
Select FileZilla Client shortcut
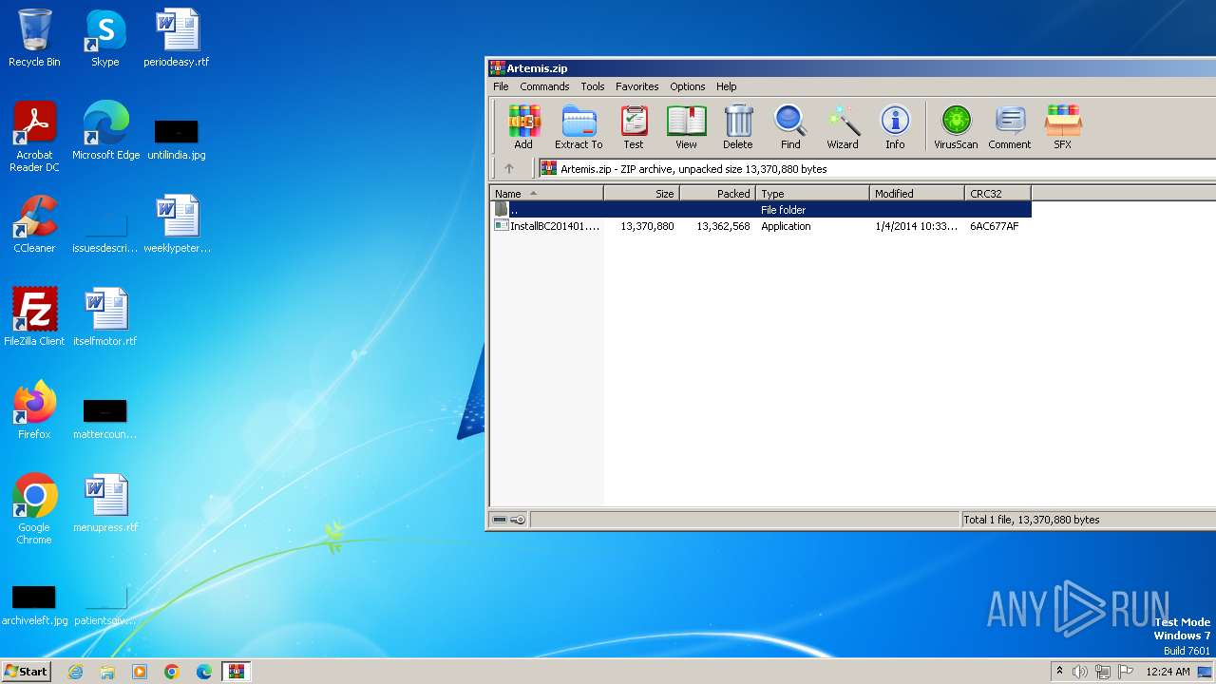point(34,316)
